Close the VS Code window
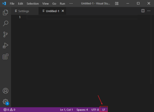The width and height of the screenshot is (154, 112). [x=149, y=3]
